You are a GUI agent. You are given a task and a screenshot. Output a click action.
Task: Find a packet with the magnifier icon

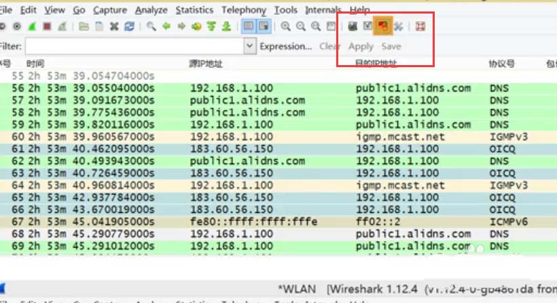(151, 26)
